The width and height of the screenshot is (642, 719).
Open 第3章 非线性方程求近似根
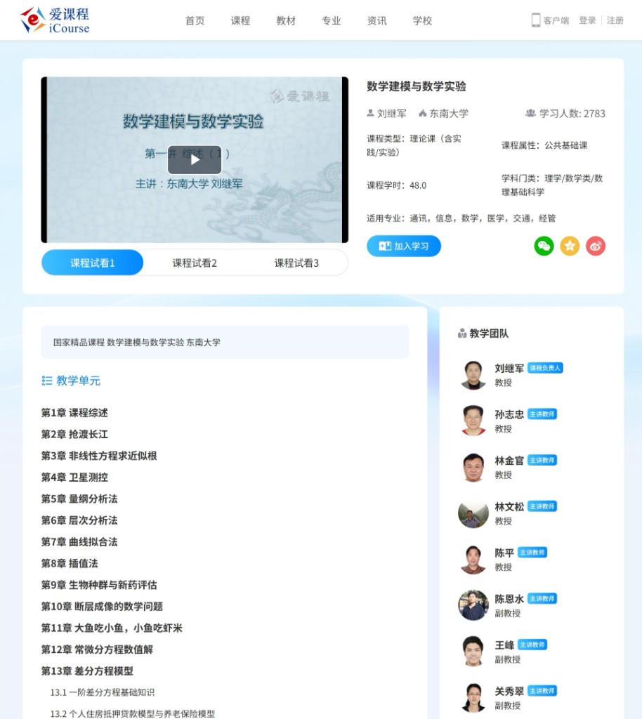tap(99, 456)
